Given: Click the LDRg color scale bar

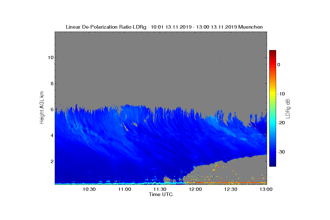Looking at the screenshot, I should point(273,108).
